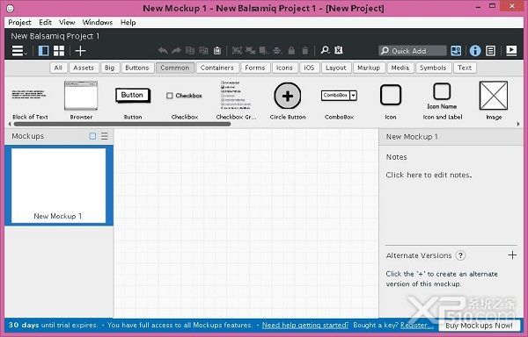Open the Windows menu

pyautogui.click(x=98, y=23)
